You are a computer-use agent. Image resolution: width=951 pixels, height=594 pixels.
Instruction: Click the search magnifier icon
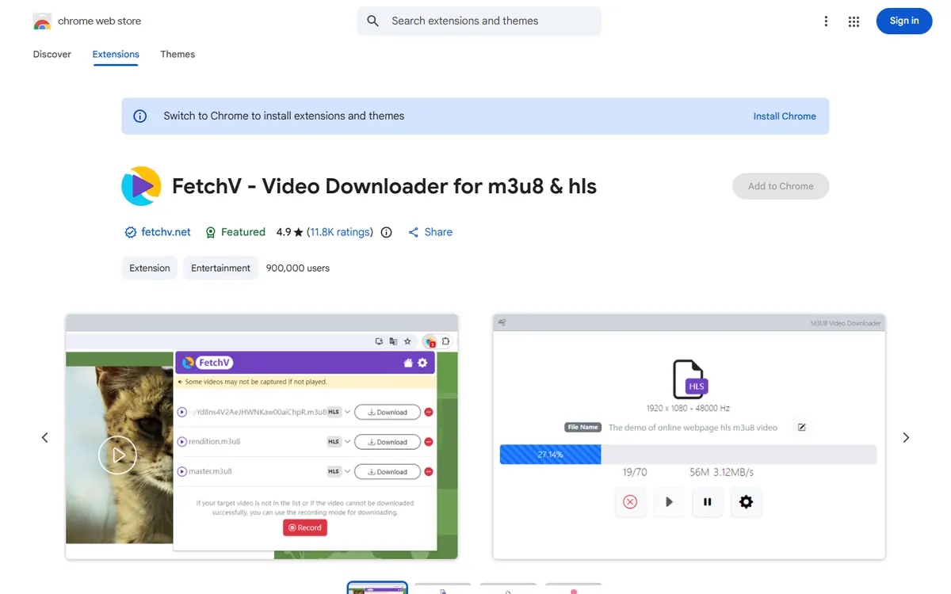[x=373, y=21]
